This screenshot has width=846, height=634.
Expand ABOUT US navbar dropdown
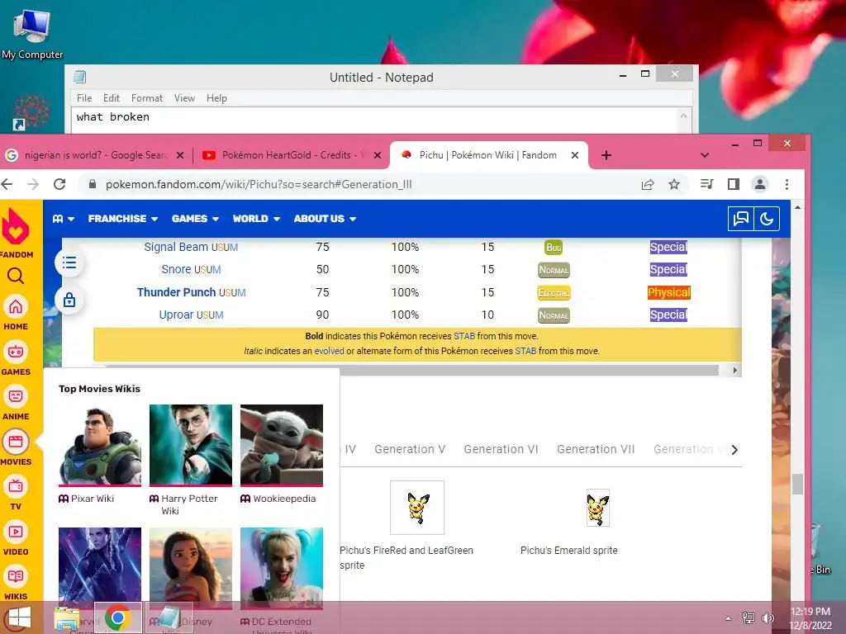(325, 219)
